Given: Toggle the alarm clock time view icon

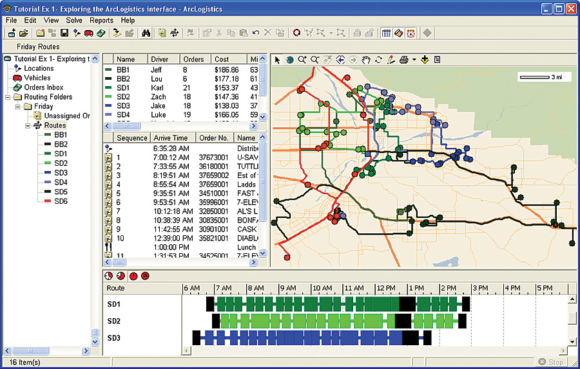Looking at the screenshot, I should click(x=411, y=33).
